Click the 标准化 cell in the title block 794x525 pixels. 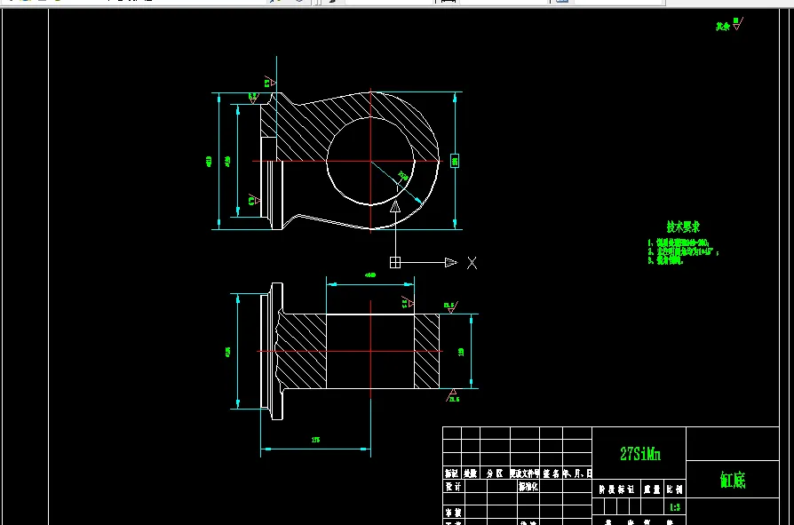click(x=528, y=487)
